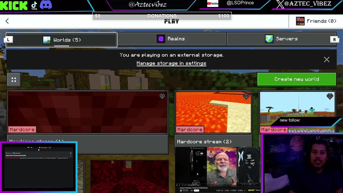Click the Servers globe icon

[269, 39]
